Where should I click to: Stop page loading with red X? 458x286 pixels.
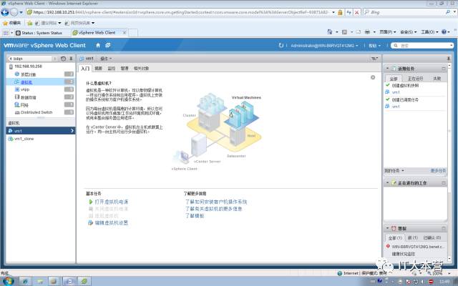(x=356, y=12)
